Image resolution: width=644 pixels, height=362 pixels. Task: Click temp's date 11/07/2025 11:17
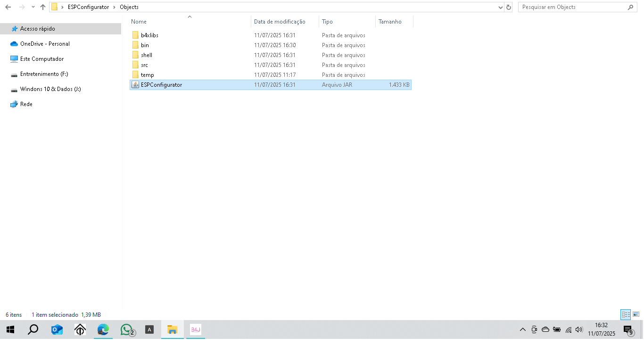[275, 75]
